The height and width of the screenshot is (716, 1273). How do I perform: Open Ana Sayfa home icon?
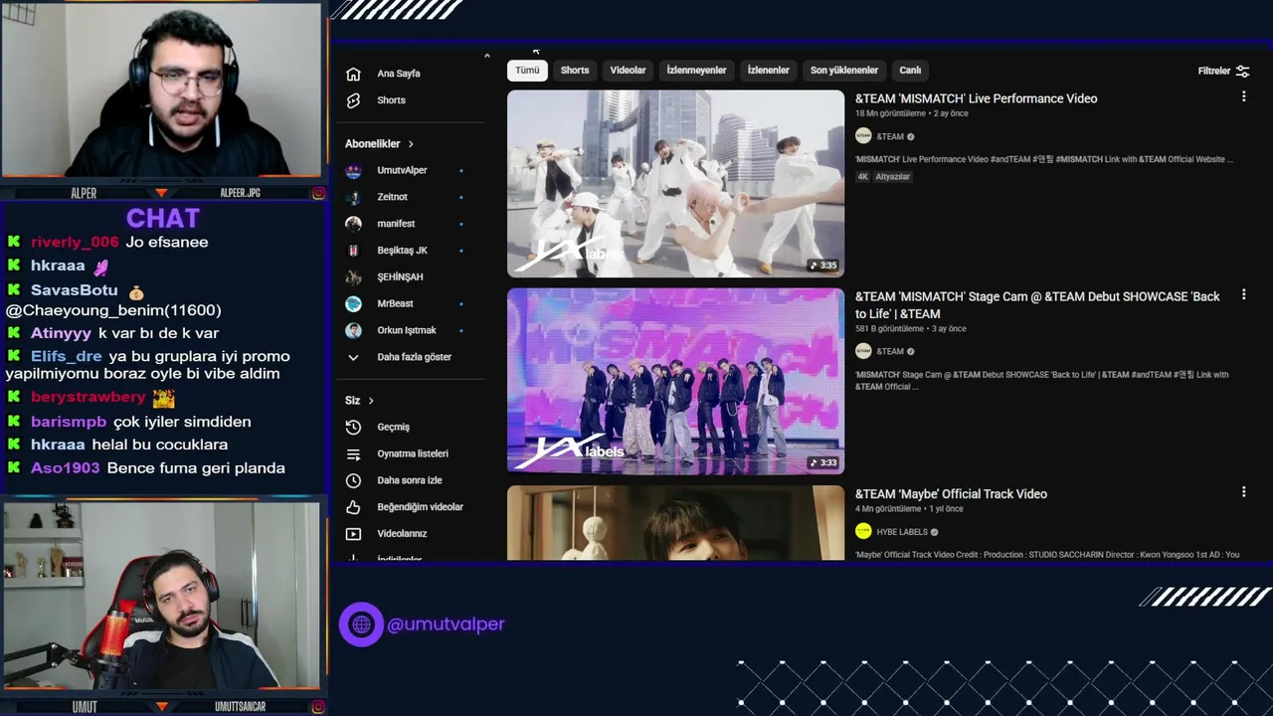pos(353,74)
